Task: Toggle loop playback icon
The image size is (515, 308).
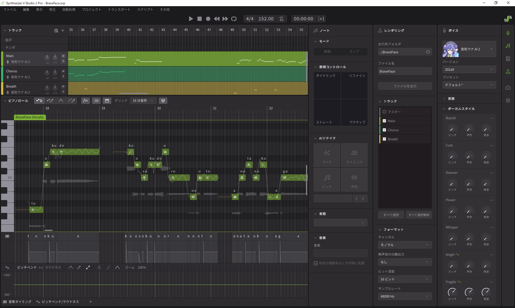Action: pos(234,19)
